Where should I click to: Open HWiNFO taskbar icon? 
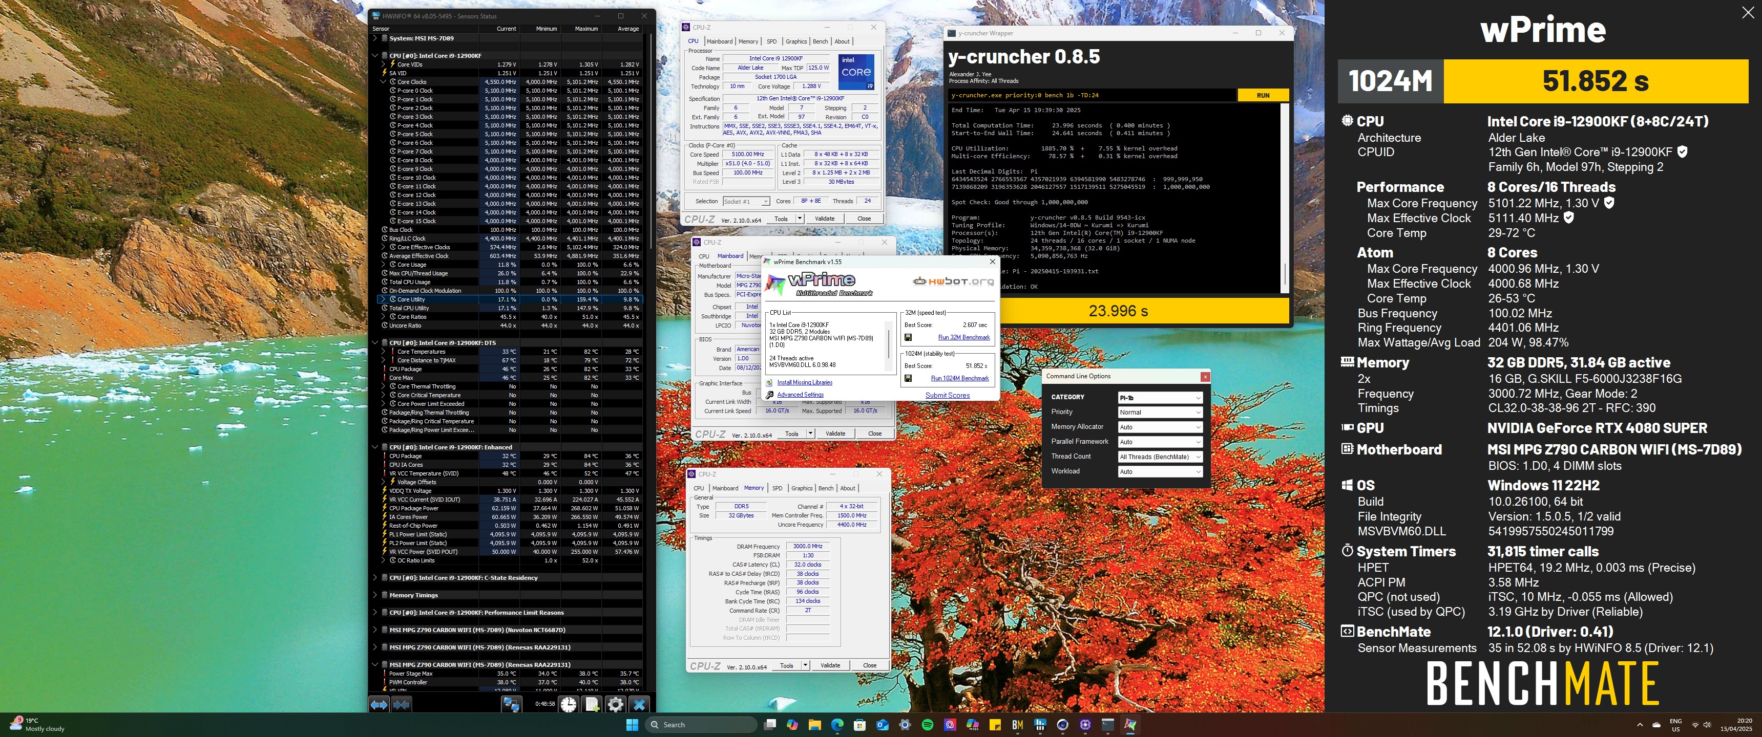pos(1040,725)
